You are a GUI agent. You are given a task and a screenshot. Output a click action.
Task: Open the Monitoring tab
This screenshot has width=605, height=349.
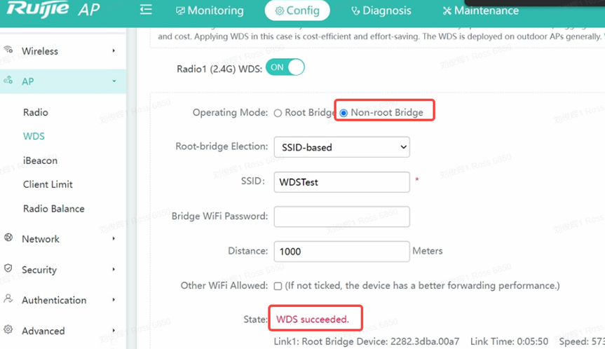[x=209, y=11]
